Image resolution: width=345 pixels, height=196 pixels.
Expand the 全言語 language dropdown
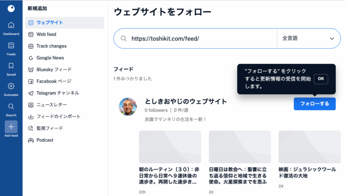pyautogui.click(x=308, y=38)
